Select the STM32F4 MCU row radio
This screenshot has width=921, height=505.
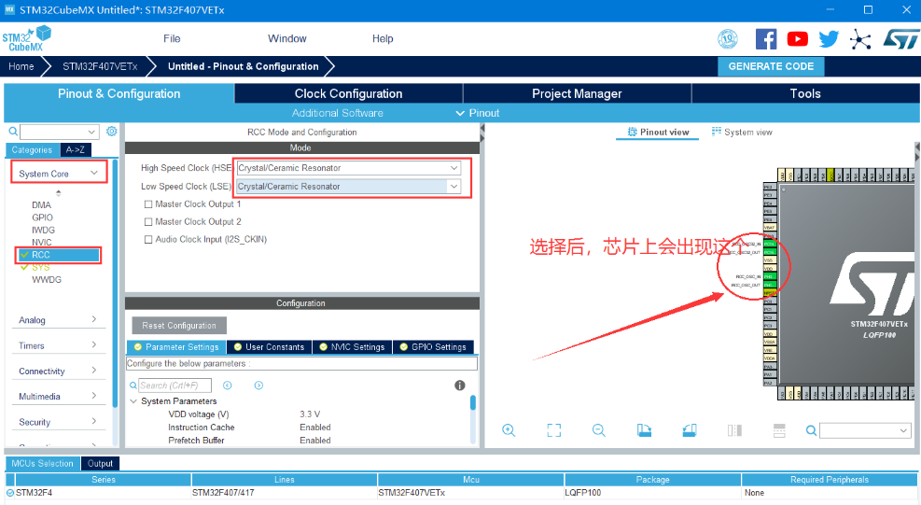(10, 493)
